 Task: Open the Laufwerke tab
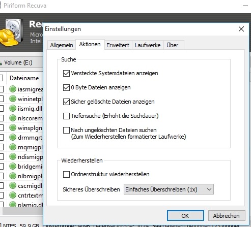click(148, 45)
